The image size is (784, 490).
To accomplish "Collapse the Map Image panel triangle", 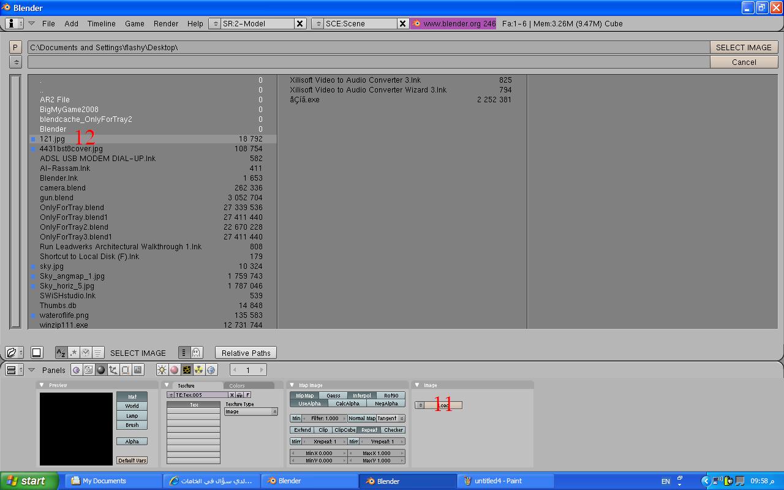I will pos(292,385).
